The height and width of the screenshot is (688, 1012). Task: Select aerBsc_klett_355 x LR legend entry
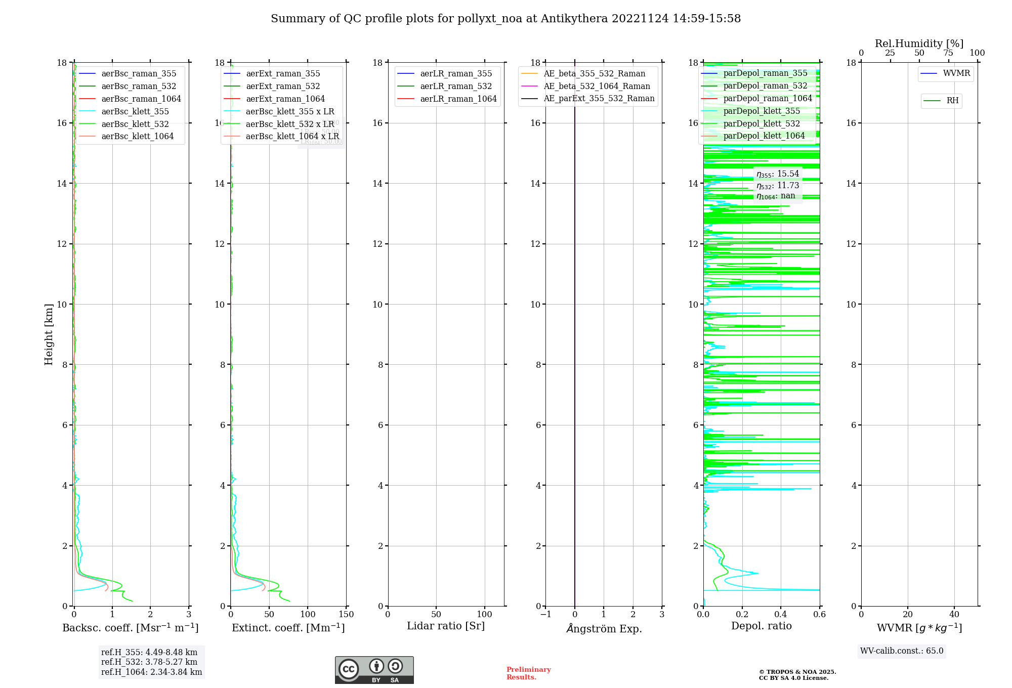point(279,112)
